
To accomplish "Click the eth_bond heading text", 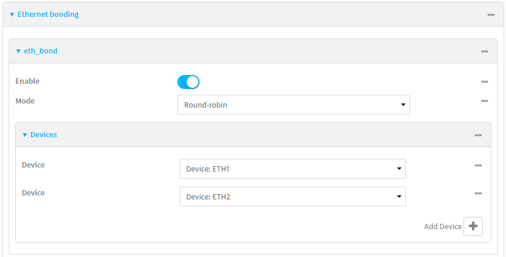I will (40, 51).
